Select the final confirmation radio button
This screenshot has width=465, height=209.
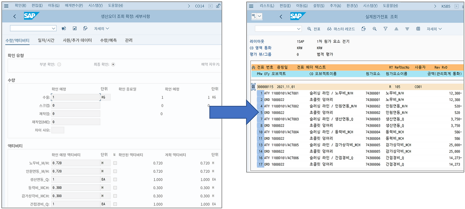click(x=113, y=64)
